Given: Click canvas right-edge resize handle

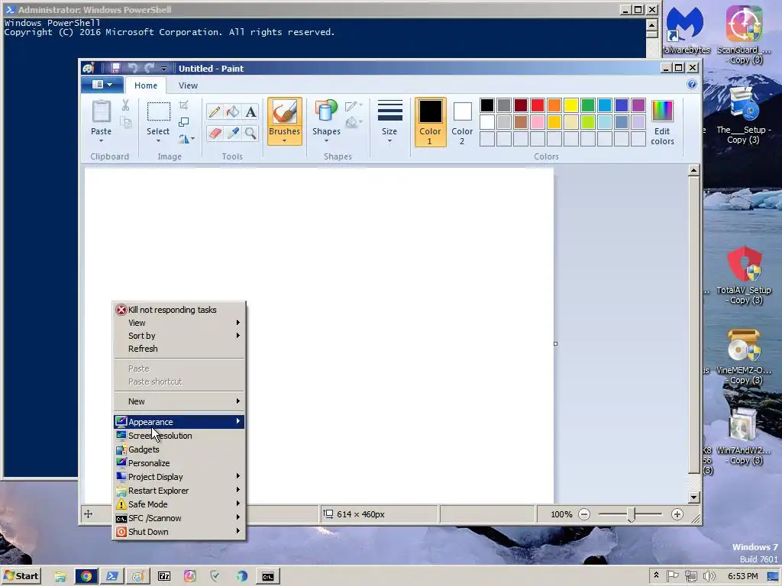Looking at the screenshot, I should pyautogui.click(x=556, y=344).
